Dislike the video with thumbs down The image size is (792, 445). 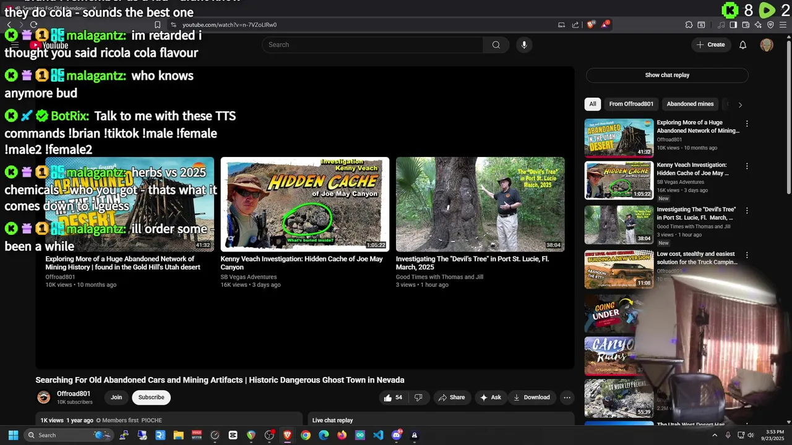[x=418, y=397]
